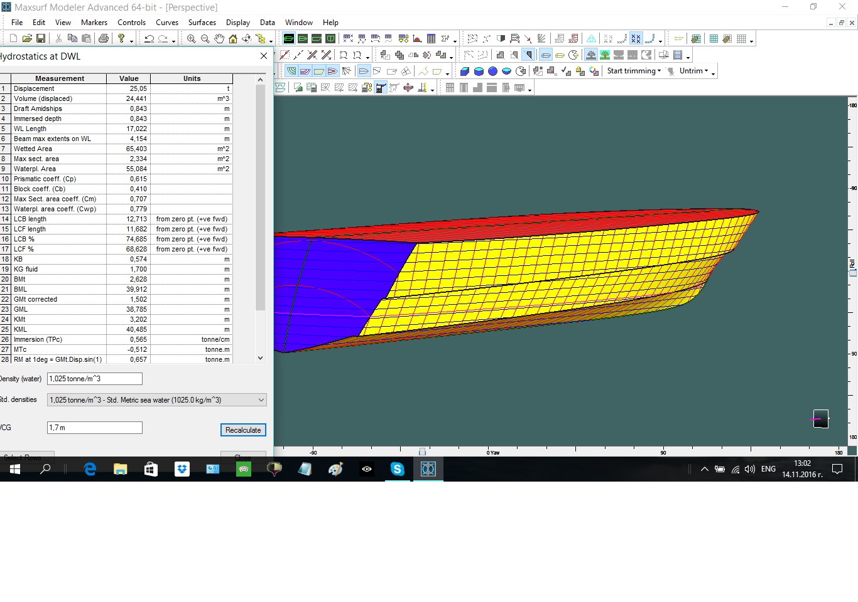Click the Home view house icon
This screenshot has height=602, width=858.
[232, 39]
